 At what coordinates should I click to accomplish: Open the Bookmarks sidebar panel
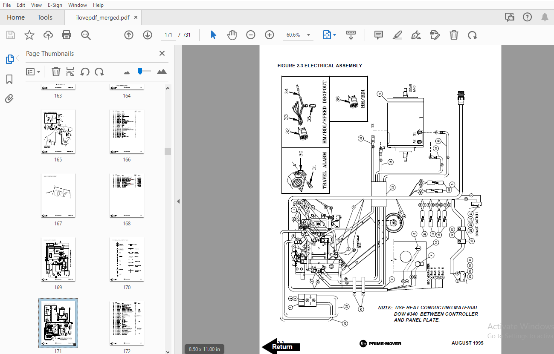pos(9,79)
